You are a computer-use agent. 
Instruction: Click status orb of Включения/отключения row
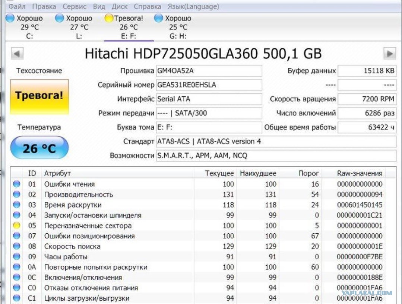(17, 277)
